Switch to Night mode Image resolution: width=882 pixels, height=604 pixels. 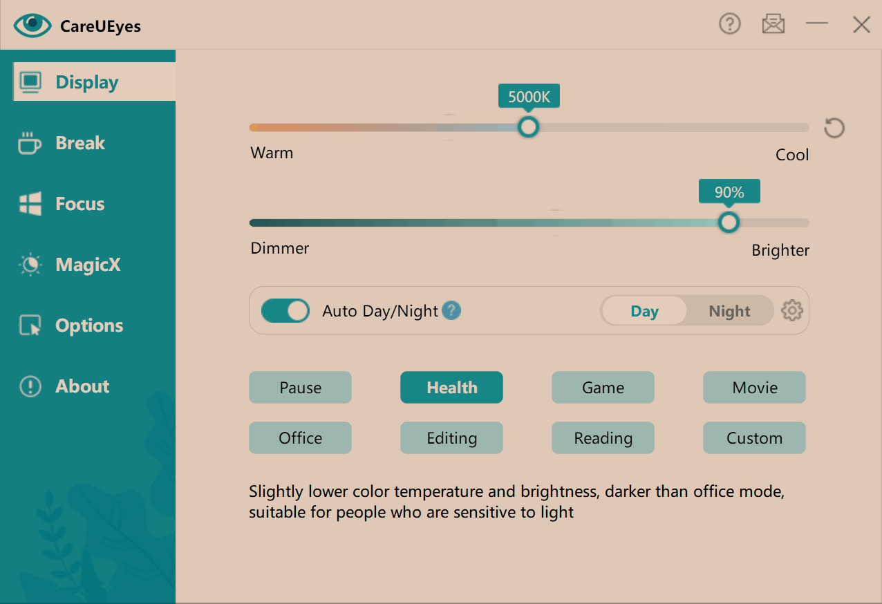pos(729,311)
